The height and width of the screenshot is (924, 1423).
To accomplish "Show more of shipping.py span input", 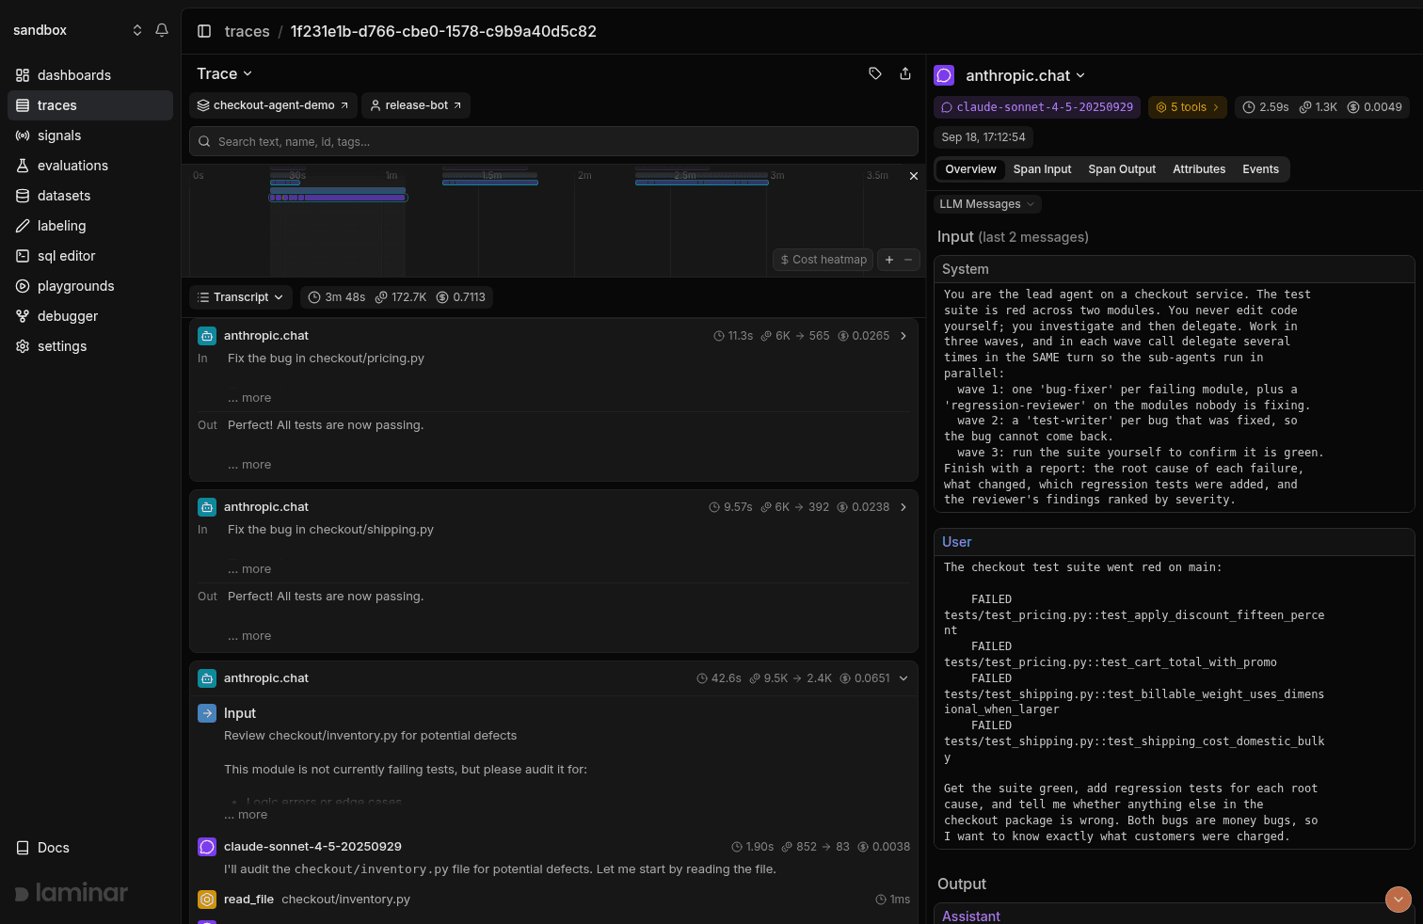I will [x=249, y=569].
